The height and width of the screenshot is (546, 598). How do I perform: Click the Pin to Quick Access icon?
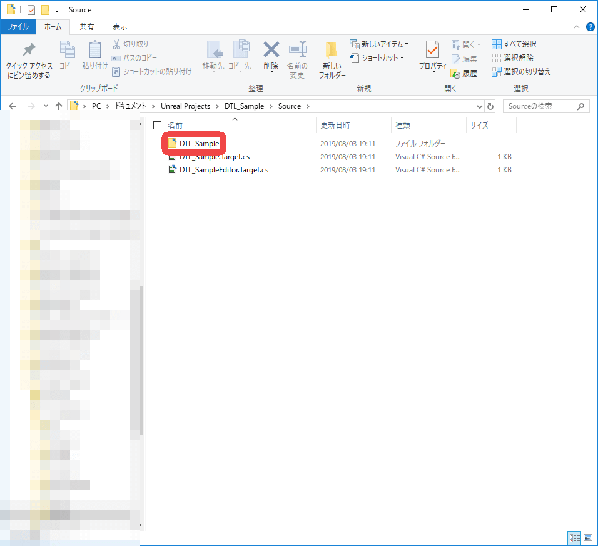pos(29,51)
